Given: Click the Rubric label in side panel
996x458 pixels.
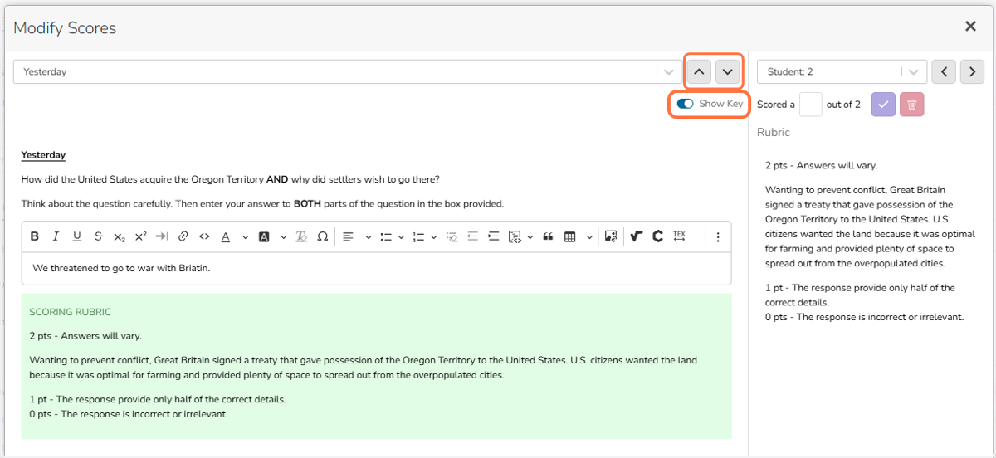Looking at the screenshot, I should click(x=774, y=132).
